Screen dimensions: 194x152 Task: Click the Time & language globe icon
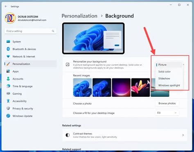point(8,86)
